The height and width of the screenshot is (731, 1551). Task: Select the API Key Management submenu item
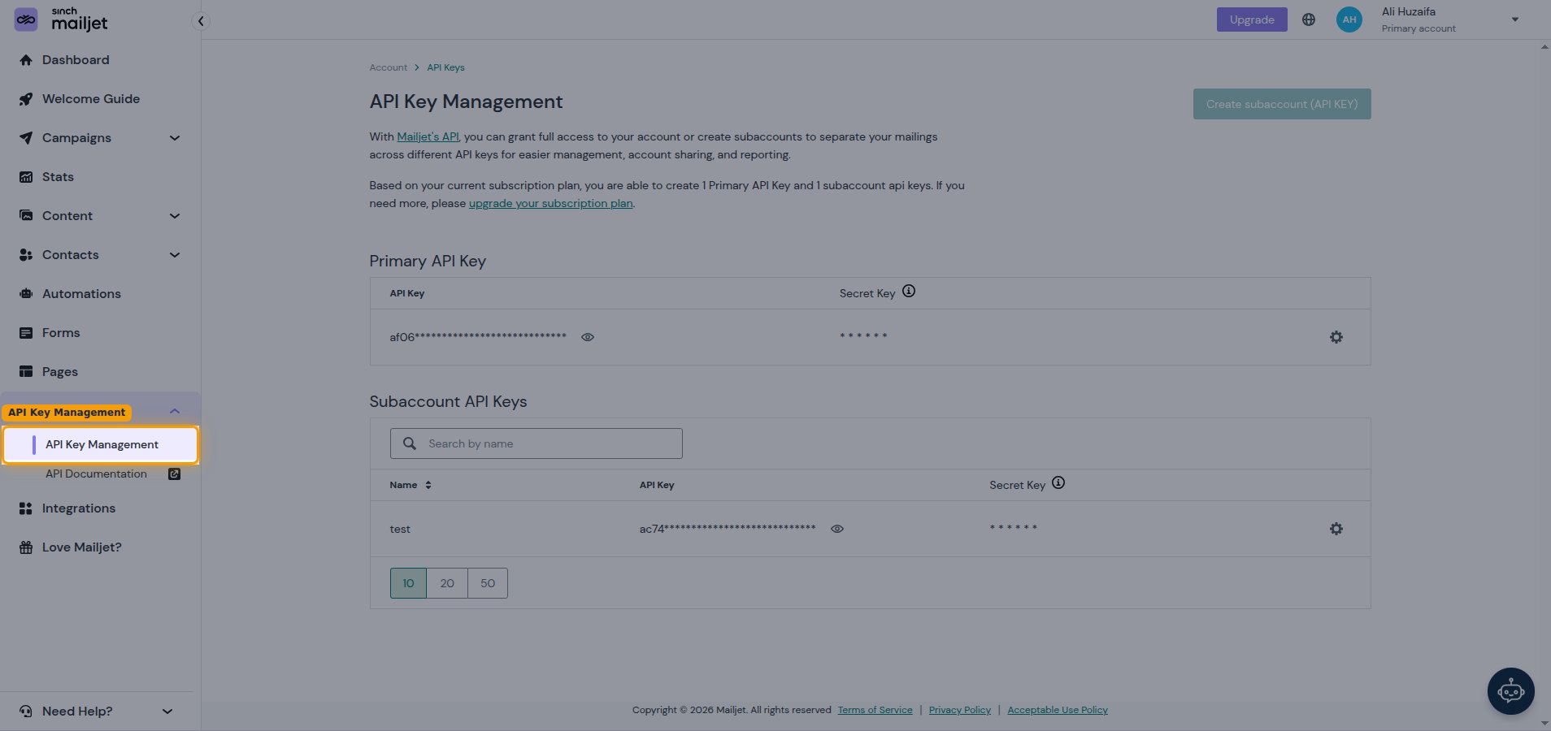click(101, 444)
